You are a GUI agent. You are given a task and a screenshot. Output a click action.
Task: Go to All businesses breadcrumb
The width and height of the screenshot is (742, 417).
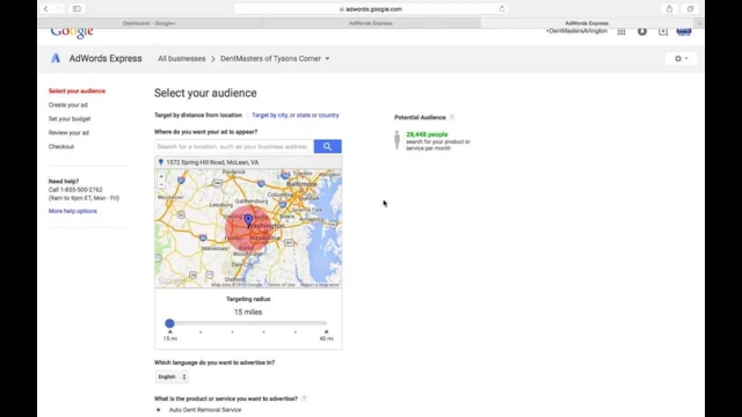pyautogui.click(x=181, y=58)
